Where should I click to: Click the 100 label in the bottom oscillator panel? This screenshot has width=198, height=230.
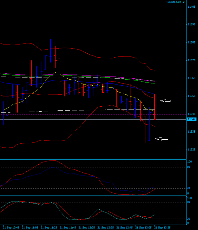point(189,198)
